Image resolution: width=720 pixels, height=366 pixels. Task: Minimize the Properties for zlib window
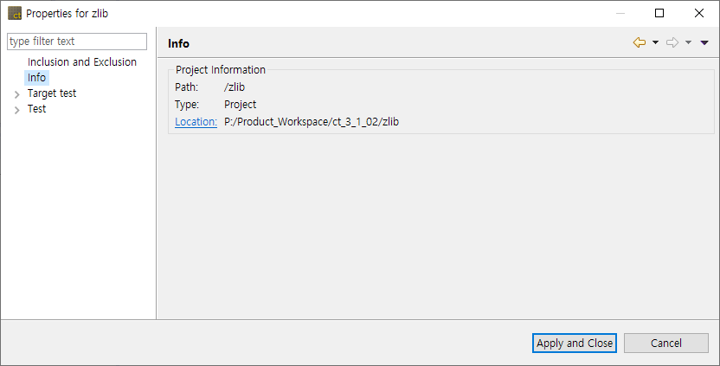[x=620, y=14]
